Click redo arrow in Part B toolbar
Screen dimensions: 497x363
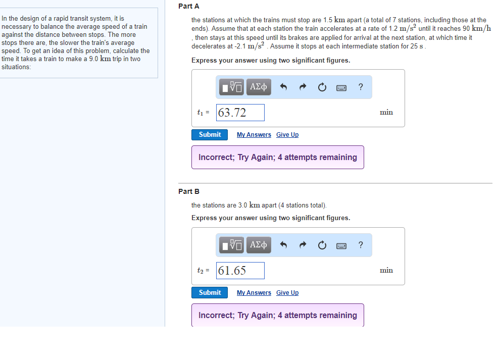303,245
